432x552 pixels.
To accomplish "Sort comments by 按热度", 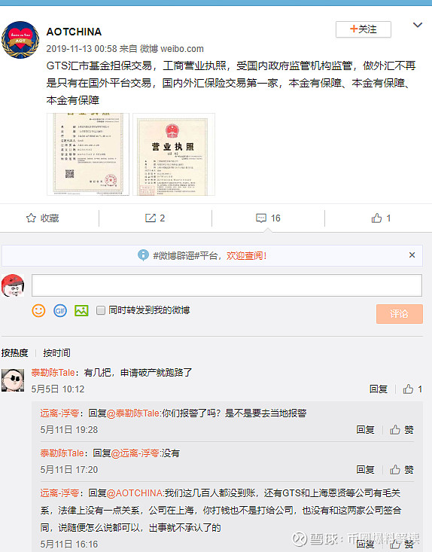I will click(x=15, y=352).
